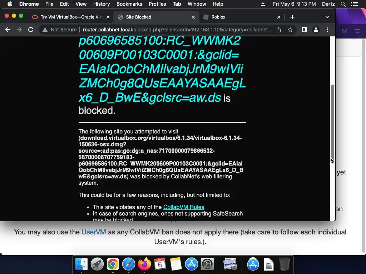Open a new tab with plus button

click(x=292, y=17)
